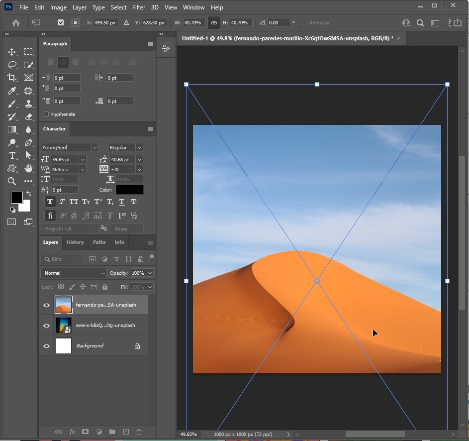Click the rotation angle 0.00 field
The image size is (469, 441).
point(279,23)
